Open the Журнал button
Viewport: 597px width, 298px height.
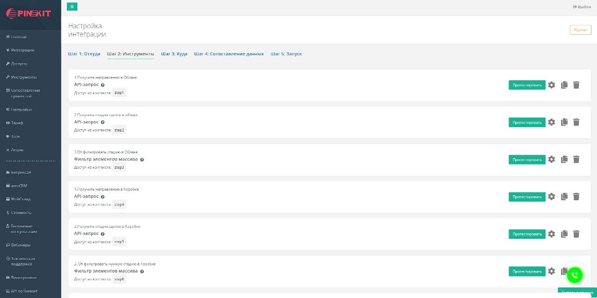(x=580, y=30)
